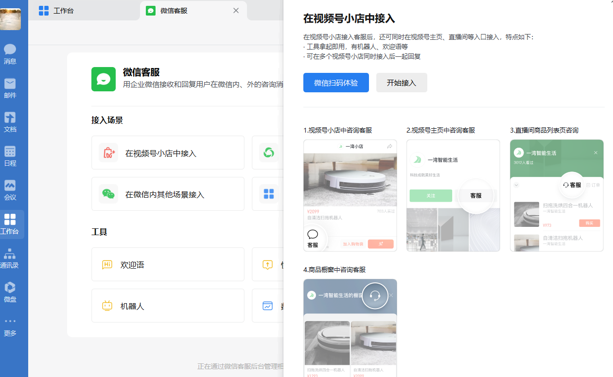Click the 工具 section heading
613x377 pixels.
(99, 232)
